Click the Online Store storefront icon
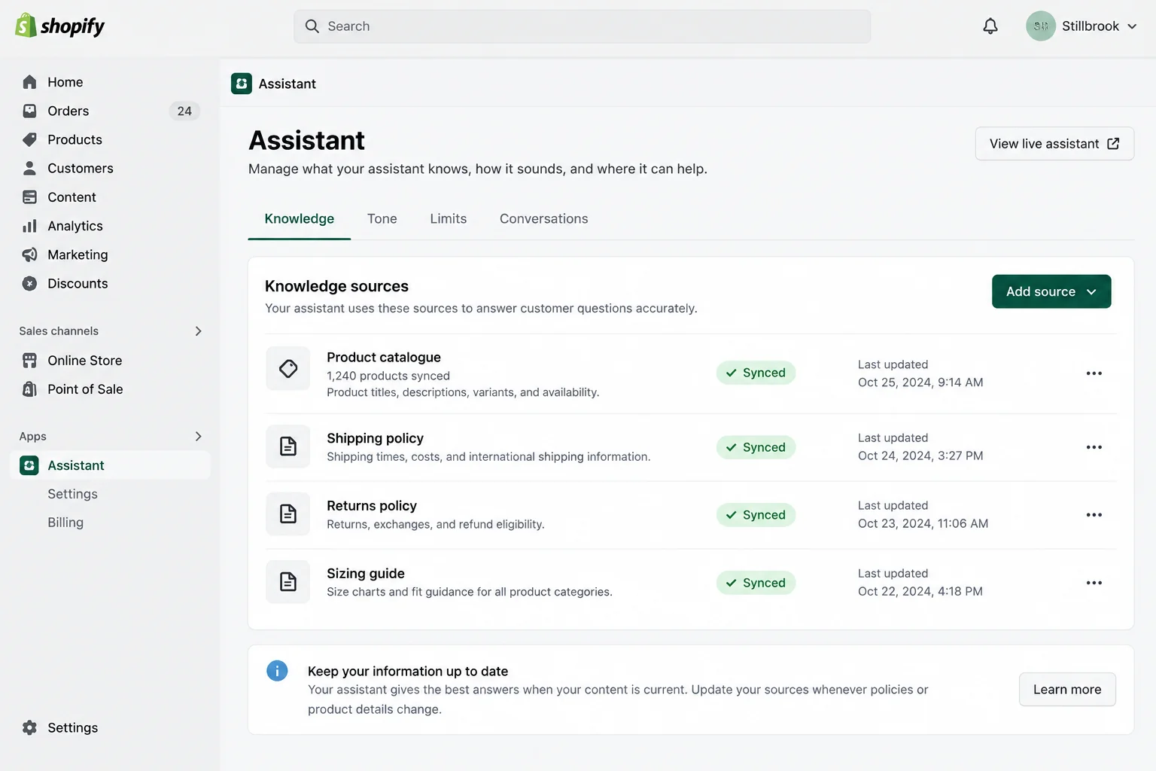The height and width of the screenshot is (771, 1156). tap(29, 361)
